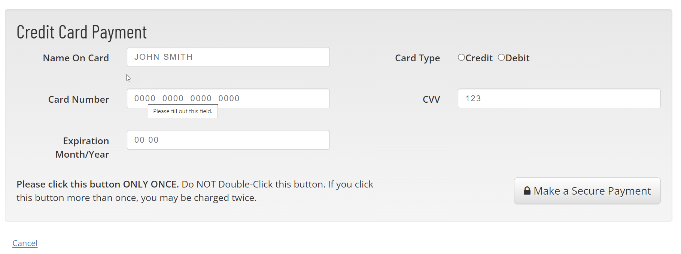
Task: Select the Credit radio button
Action: 461,58
